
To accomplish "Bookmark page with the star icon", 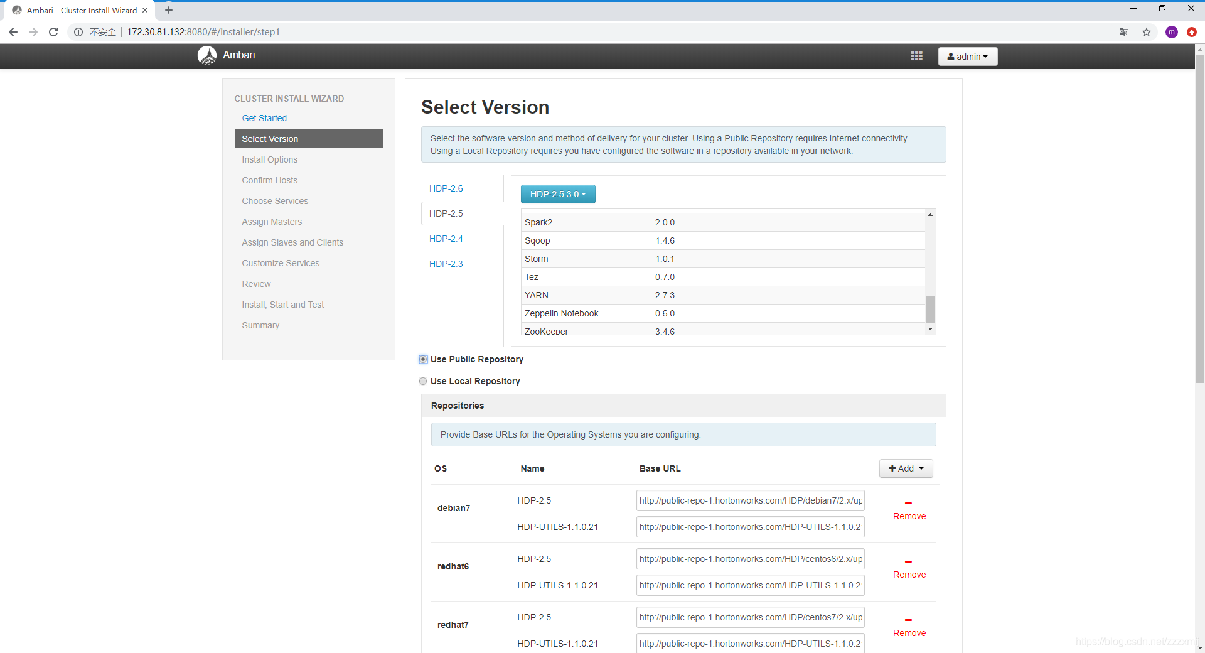I will (x=1147, y=32).
